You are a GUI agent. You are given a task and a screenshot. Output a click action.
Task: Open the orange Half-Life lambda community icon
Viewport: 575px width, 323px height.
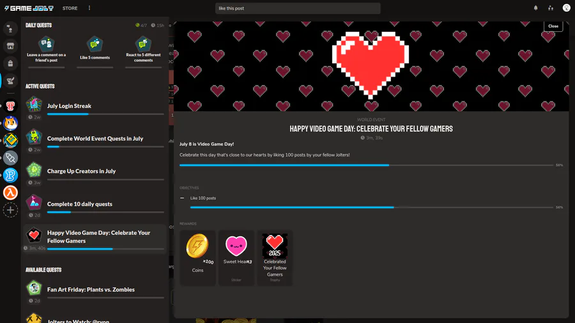10,193
